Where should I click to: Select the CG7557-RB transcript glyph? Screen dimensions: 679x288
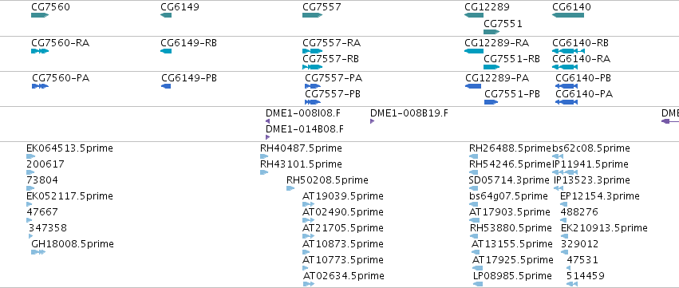click(312, 67)
